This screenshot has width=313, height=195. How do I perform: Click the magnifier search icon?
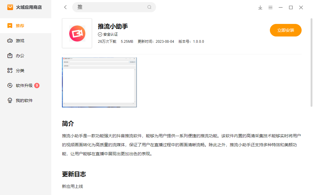(149, 7)
